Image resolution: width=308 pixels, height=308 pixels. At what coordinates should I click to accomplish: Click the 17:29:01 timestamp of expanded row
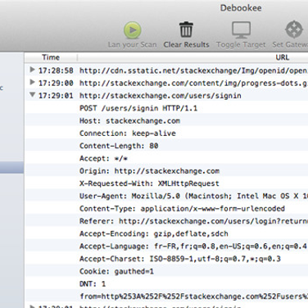(x=56, y=96)
